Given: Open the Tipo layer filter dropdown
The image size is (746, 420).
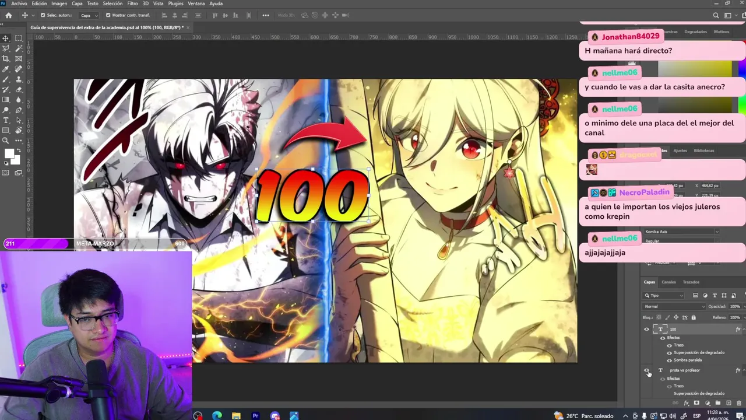Looking at the screenshot, I should [x=663, y=296].
